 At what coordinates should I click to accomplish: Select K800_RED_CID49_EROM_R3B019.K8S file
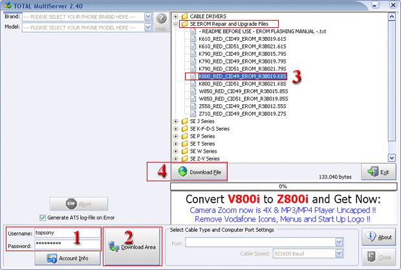(x=243, y=76)
